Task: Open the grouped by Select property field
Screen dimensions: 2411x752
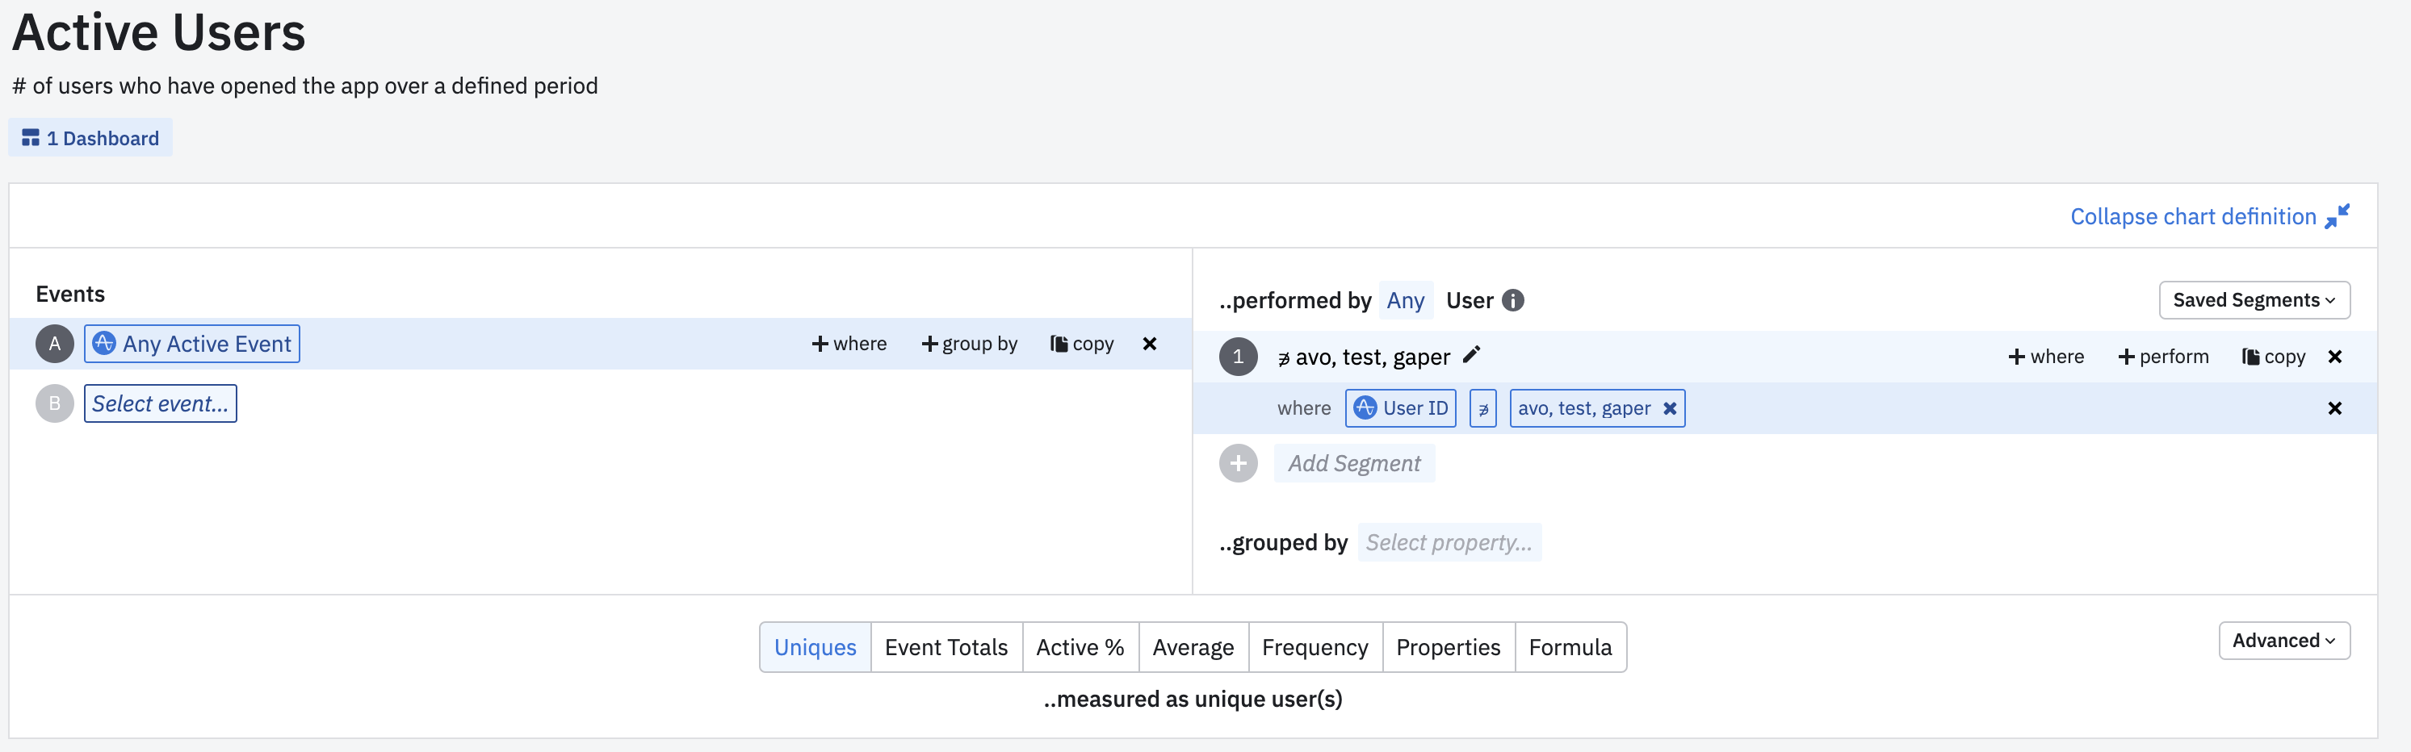Action: (x=1449, y=542)
